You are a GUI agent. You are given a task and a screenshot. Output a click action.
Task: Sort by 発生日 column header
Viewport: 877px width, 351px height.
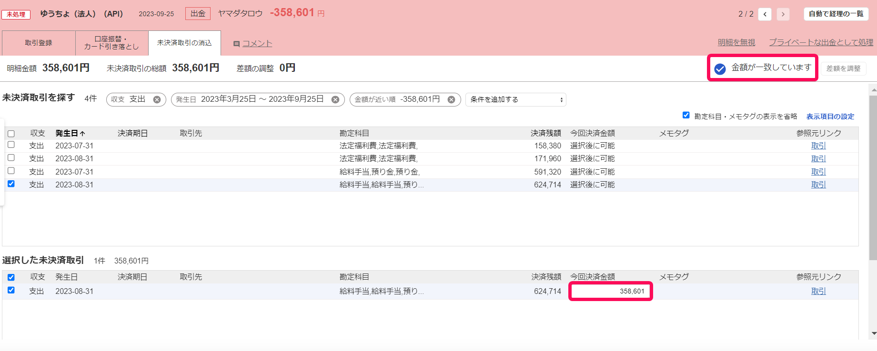70,133
